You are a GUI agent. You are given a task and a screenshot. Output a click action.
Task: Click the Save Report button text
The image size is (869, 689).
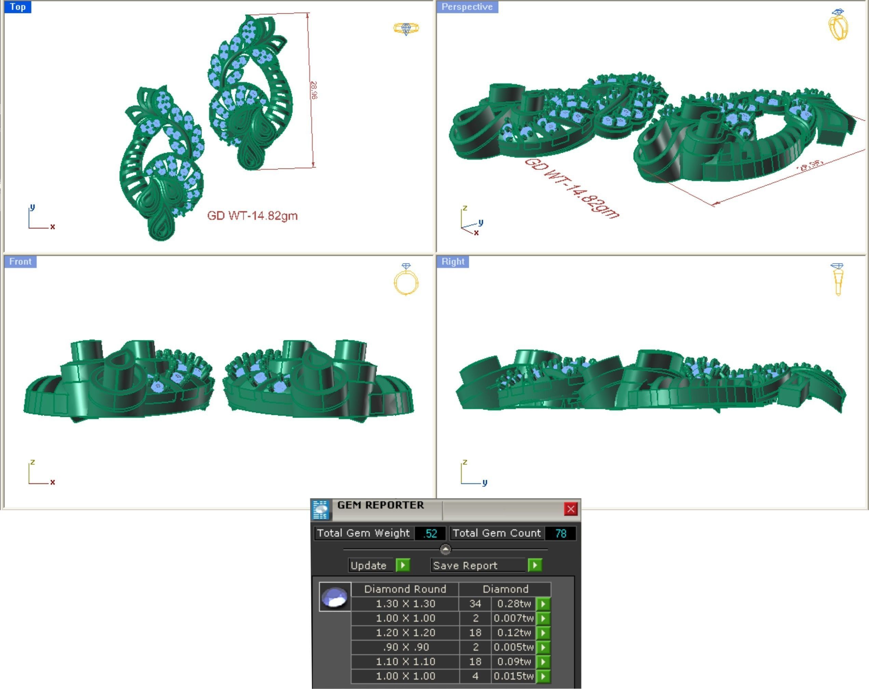[465, 566]
